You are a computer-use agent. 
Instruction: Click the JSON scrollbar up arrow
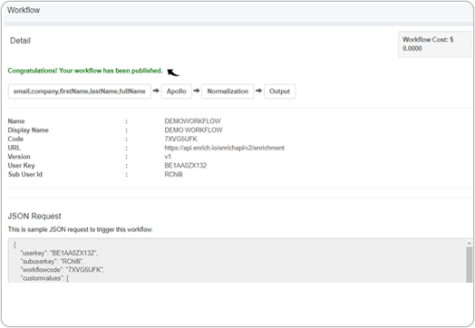pyautogui.click(x=469, y=243)
